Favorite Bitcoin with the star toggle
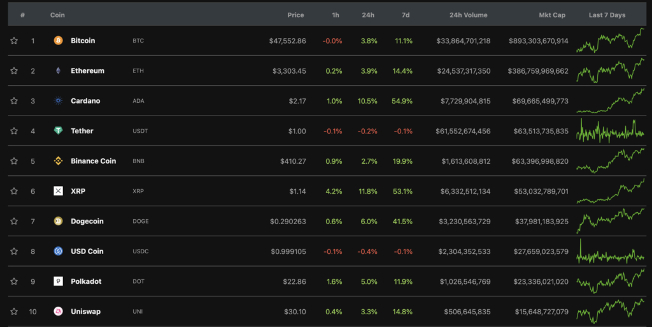The width and height of the screenshot is (652, 327). [x=14, y=41]
